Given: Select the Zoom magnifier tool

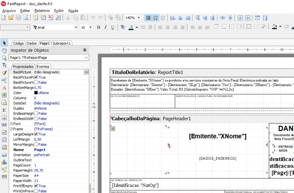Looking at the screenshot, I should (x=4, y=58).
